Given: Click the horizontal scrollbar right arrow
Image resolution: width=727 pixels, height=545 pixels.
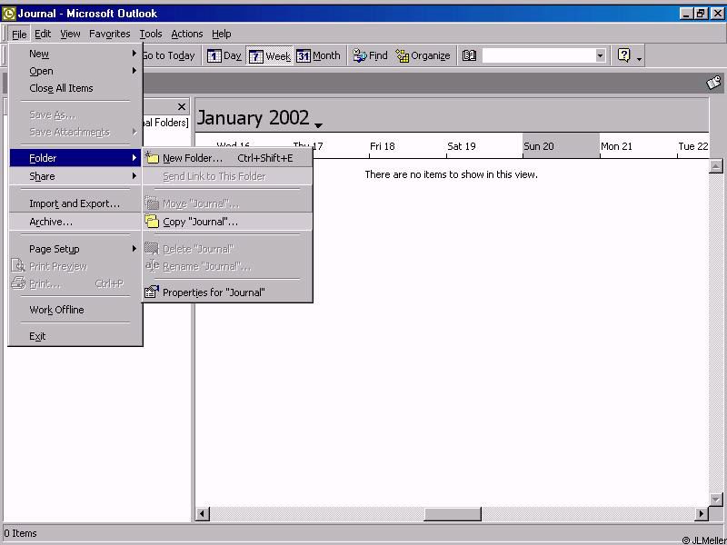Looking at the screenshot, I should coord(702,513).
